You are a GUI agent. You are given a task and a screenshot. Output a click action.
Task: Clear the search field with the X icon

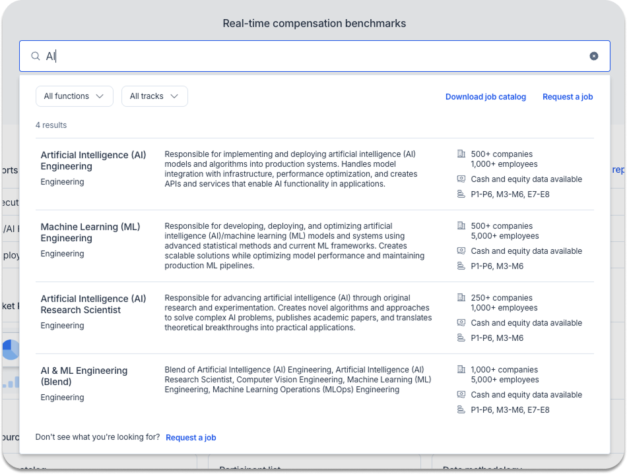[x=594, y=56]
